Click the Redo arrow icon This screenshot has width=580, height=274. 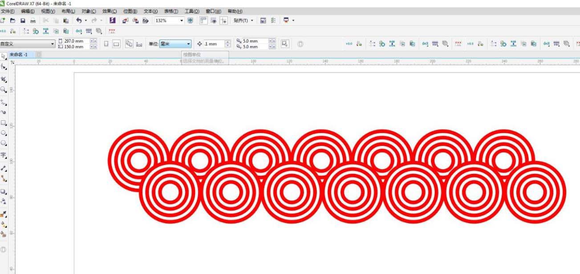tap(94, 20)
